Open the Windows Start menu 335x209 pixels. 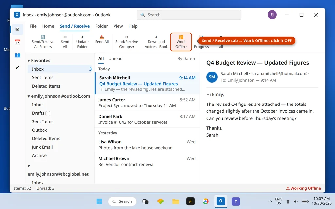point(99,201)
